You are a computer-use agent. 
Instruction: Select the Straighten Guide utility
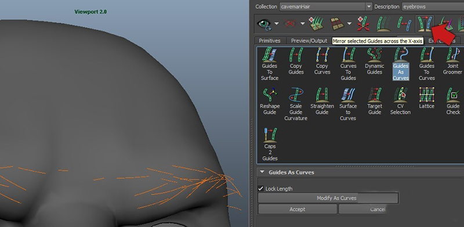point(322,101)
